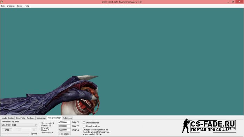The height and width of the screenshot is (137, 244).
Task: Step to next animation frame button
Action: (x=34, y=130)
